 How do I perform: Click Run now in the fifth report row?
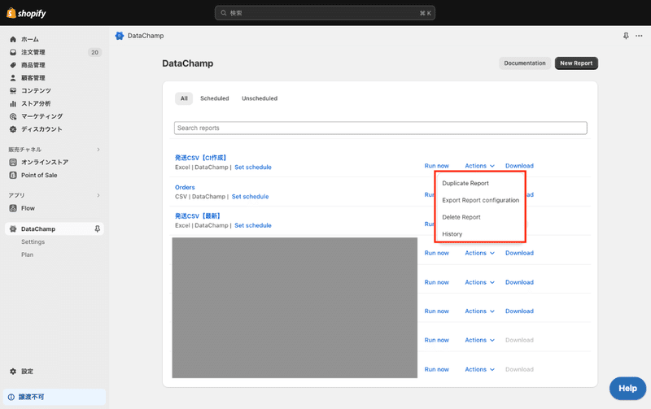coord(437,282)
